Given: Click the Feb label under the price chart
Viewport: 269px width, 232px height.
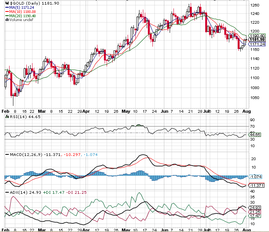Looking at the screenshot, I should [5, 111].
